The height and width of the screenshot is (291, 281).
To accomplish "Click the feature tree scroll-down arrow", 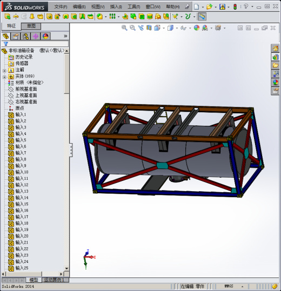I will coord(66,268).
